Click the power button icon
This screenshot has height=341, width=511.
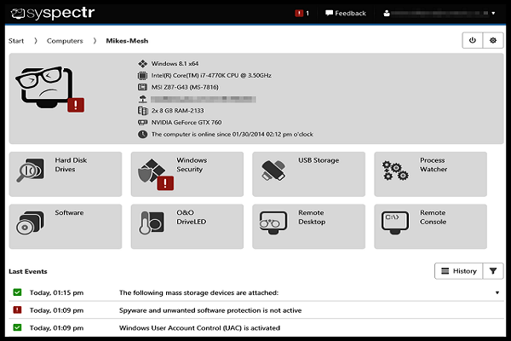tap(472, 41)
